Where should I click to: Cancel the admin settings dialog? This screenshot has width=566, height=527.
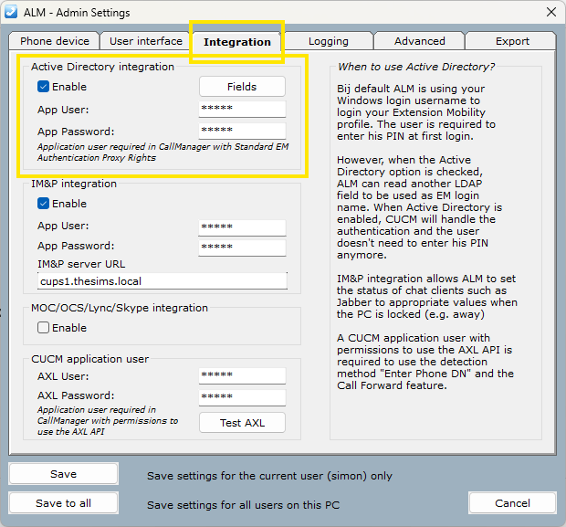point(512,503)
